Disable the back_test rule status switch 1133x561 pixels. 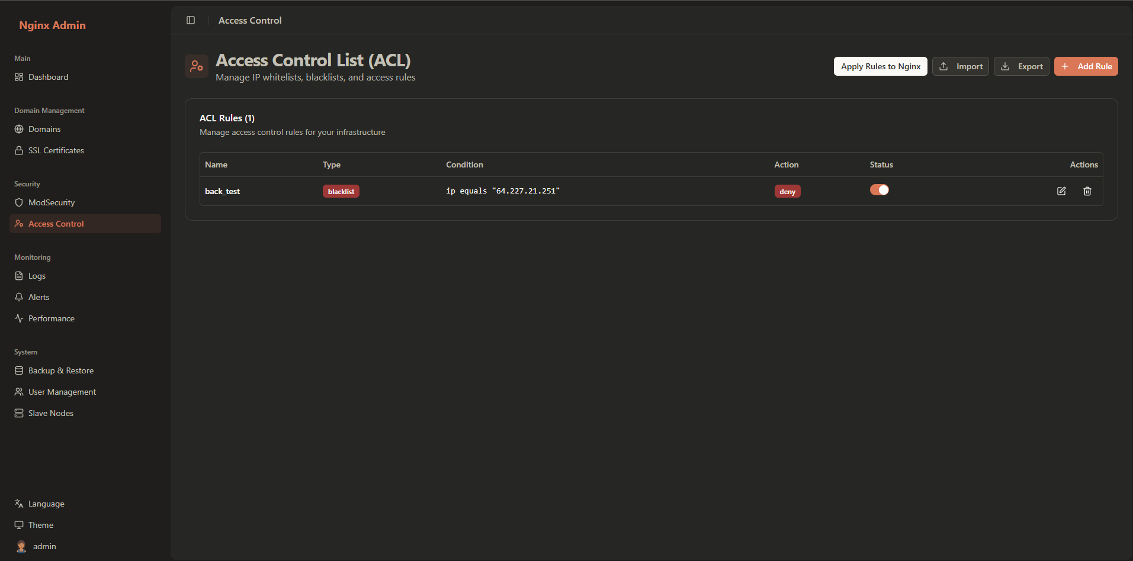[879, 190]
